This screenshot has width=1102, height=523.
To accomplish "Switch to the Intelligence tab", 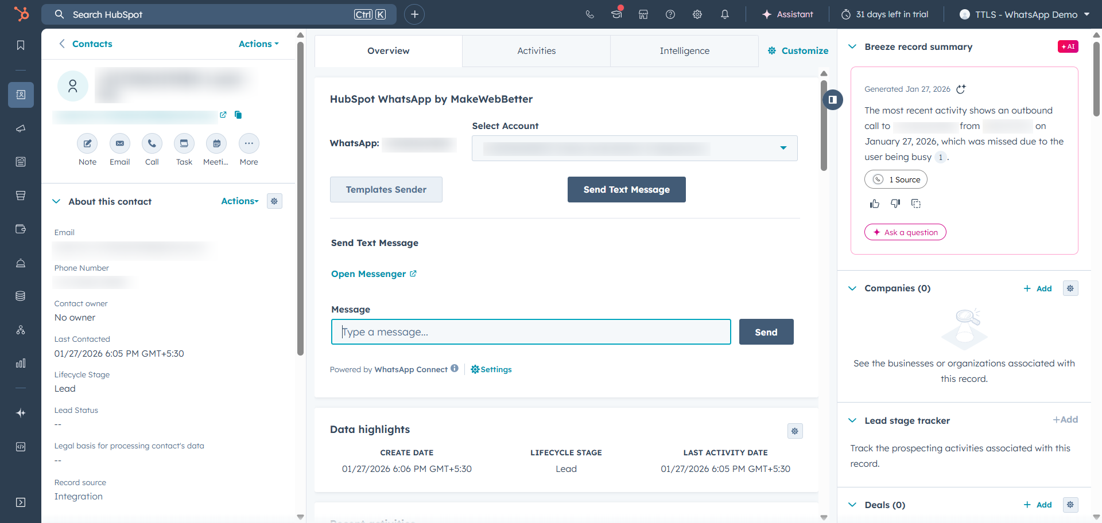I will pyautogui.click(x=684, y=51).
